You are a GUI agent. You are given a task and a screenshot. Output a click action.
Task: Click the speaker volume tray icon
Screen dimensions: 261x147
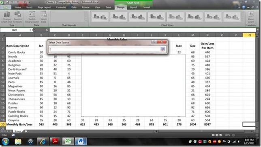(239, 142)
